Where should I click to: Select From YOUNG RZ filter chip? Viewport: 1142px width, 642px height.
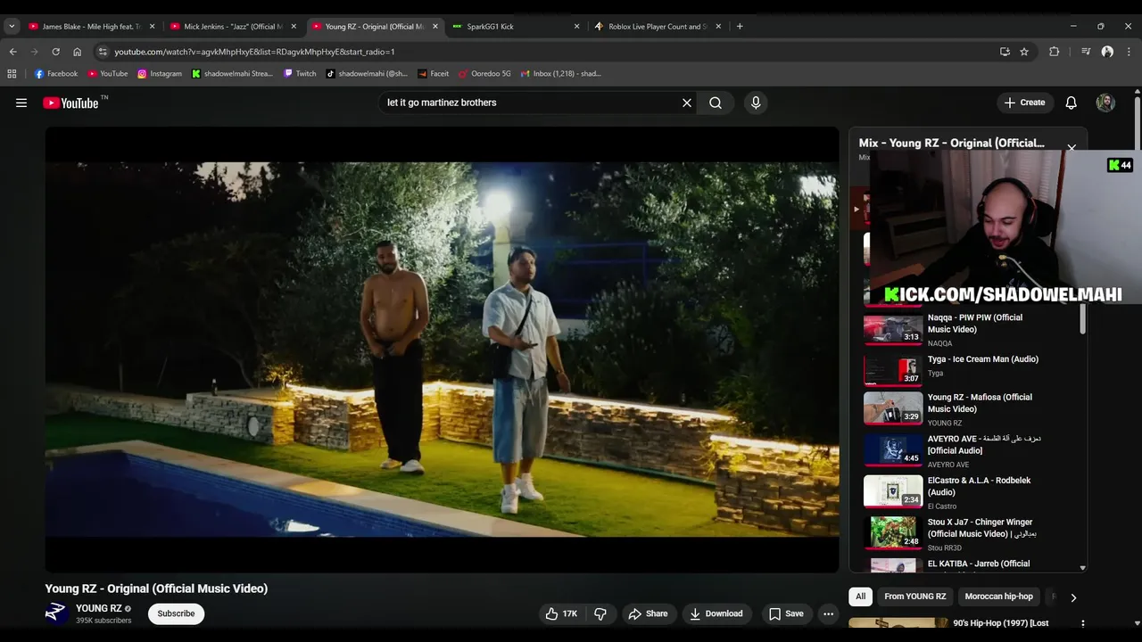tap(915, 597)
